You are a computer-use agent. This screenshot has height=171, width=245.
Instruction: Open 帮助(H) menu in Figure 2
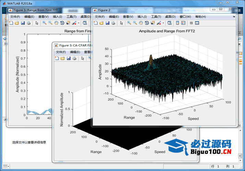click(x=200, y=17)
